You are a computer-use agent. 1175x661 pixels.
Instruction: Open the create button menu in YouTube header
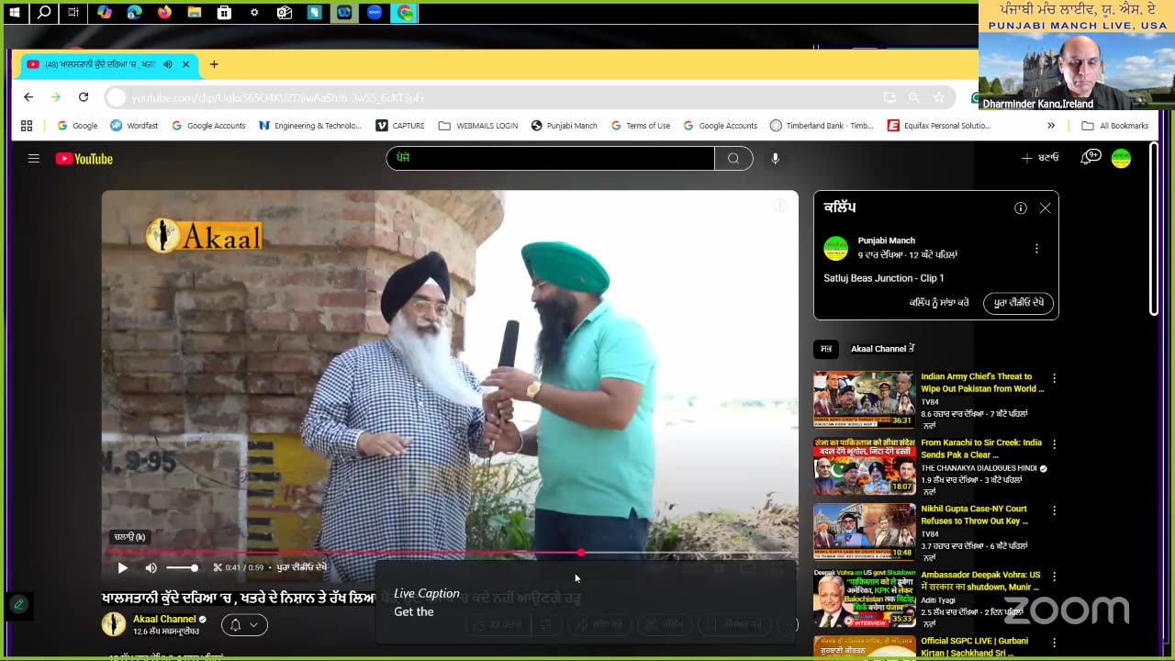[x=1040, y=158]
